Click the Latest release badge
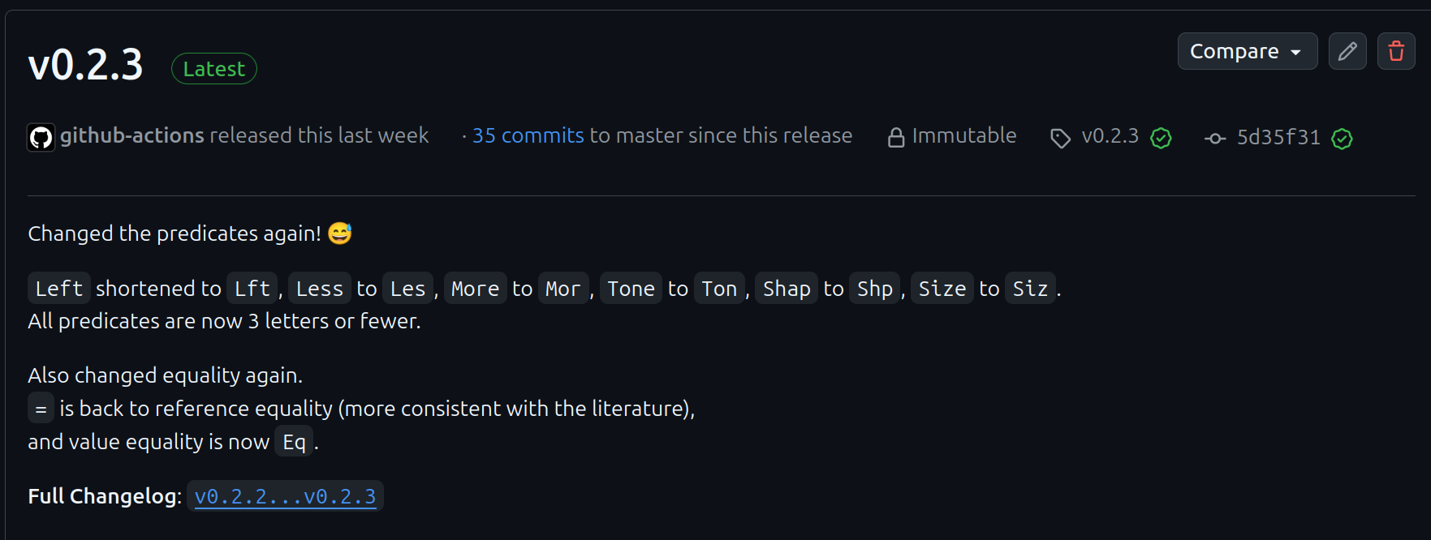The width and height of the screenshot is (1431, 540). [x=213, y=68]
